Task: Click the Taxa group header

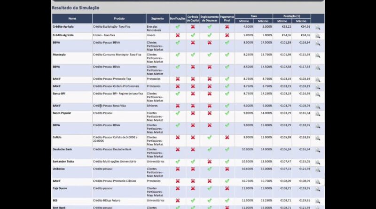Action: [254, 16]
